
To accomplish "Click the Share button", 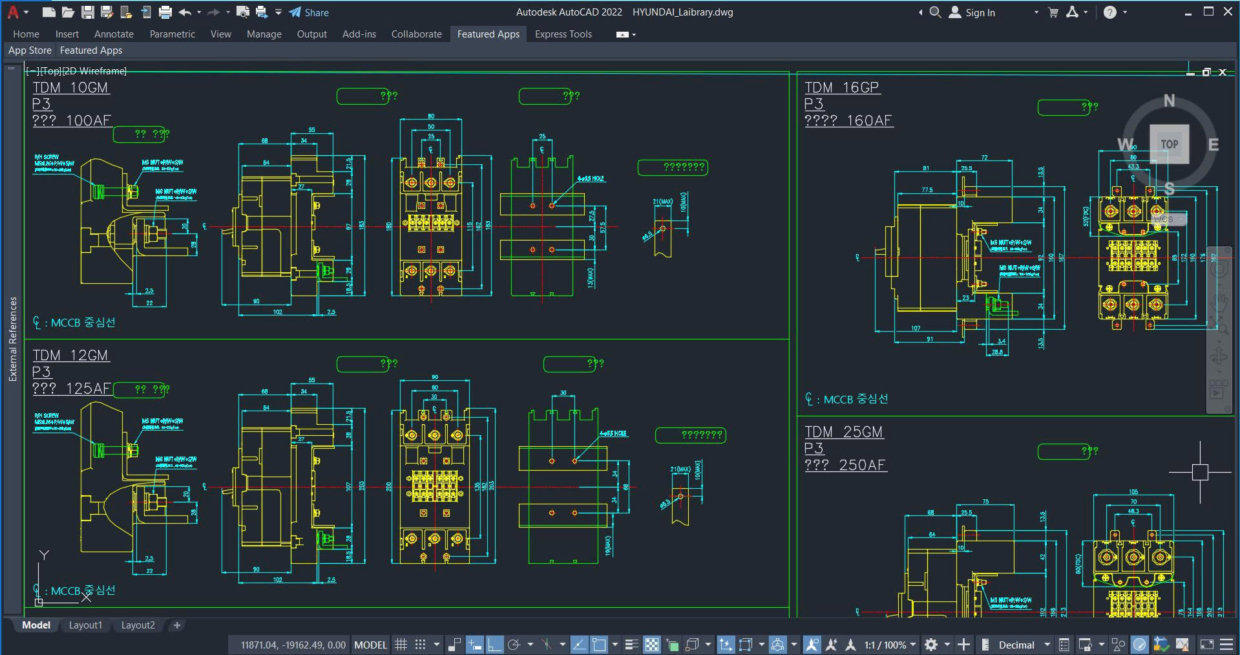I will point(309,12).
